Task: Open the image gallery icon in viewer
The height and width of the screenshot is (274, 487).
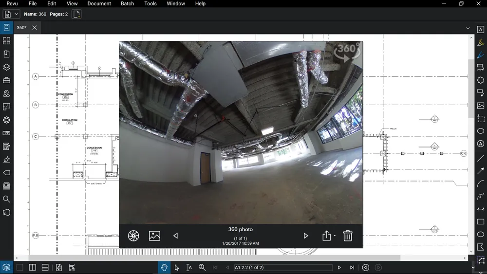Action: [x=155, y=236]
